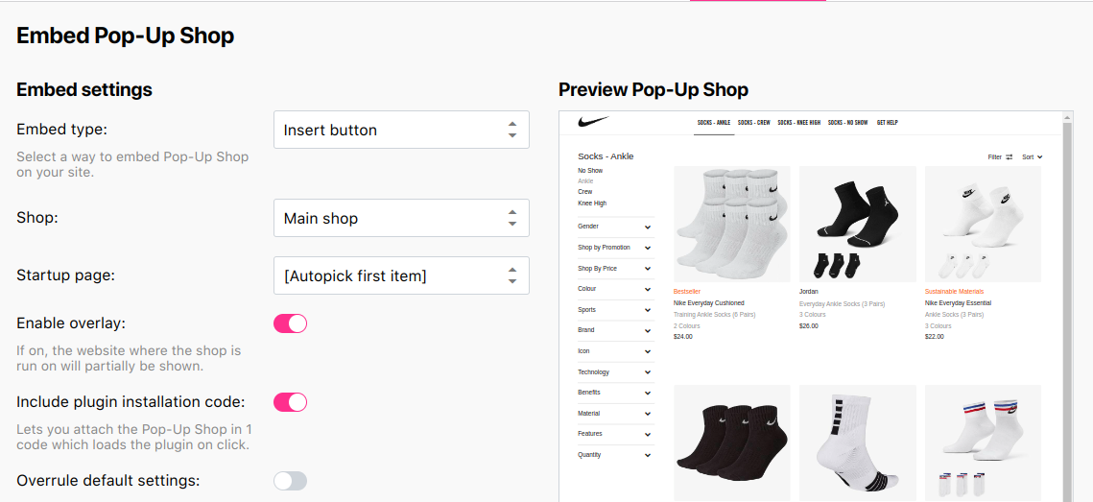Switch to the Socks - Crew tab
This screenshot has width=1093, height=502.
pos(754,123)
